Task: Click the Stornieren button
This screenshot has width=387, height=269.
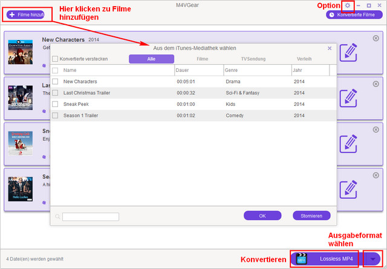Action: tap(311, 216)
